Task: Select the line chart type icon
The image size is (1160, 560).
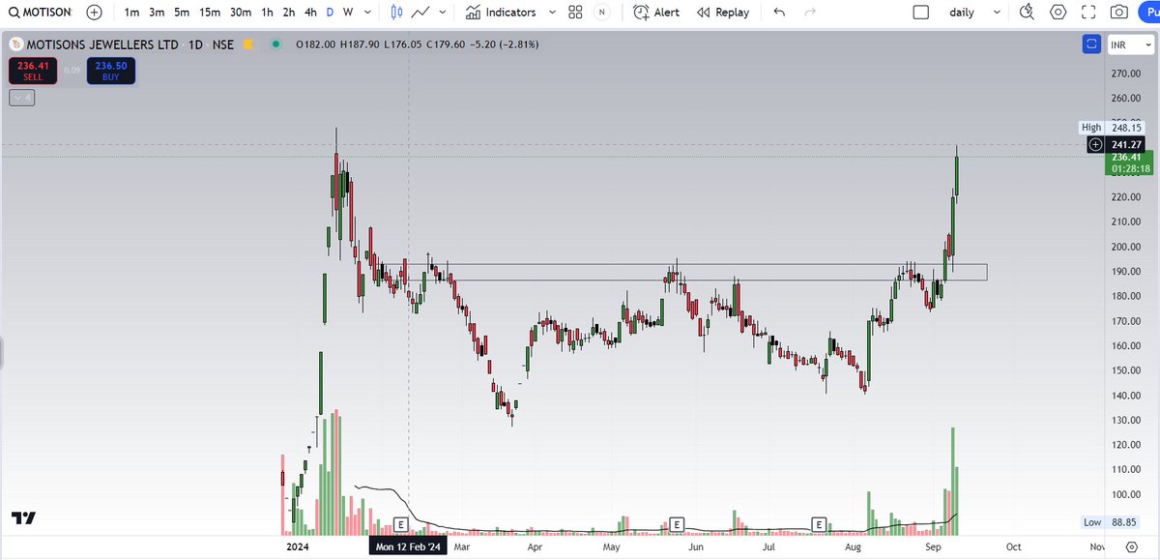Action: point(422,12)
